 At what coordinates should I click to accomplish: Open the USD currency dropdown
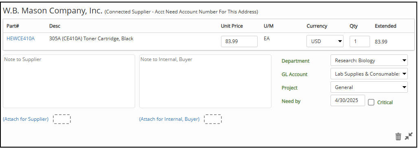point(325,41)
